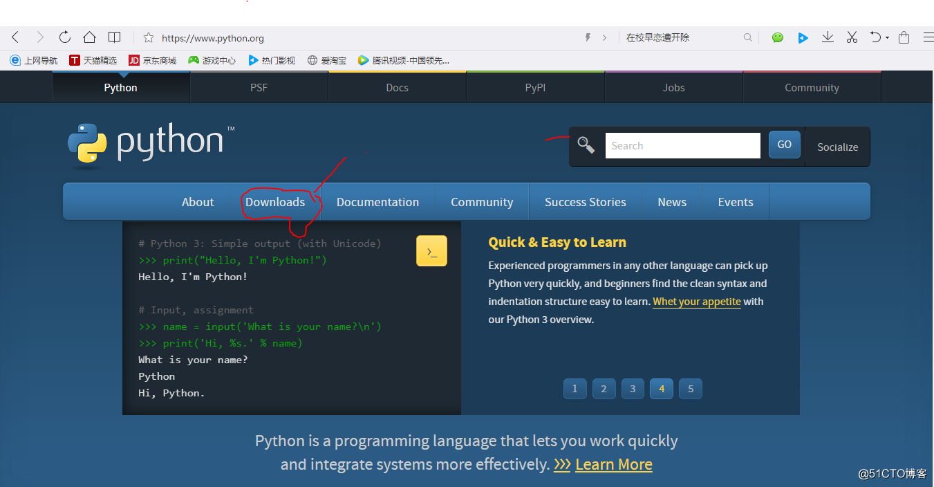Launch the yellow interactive shell button
Screen dimensions: 934x487
click(431, 251)
